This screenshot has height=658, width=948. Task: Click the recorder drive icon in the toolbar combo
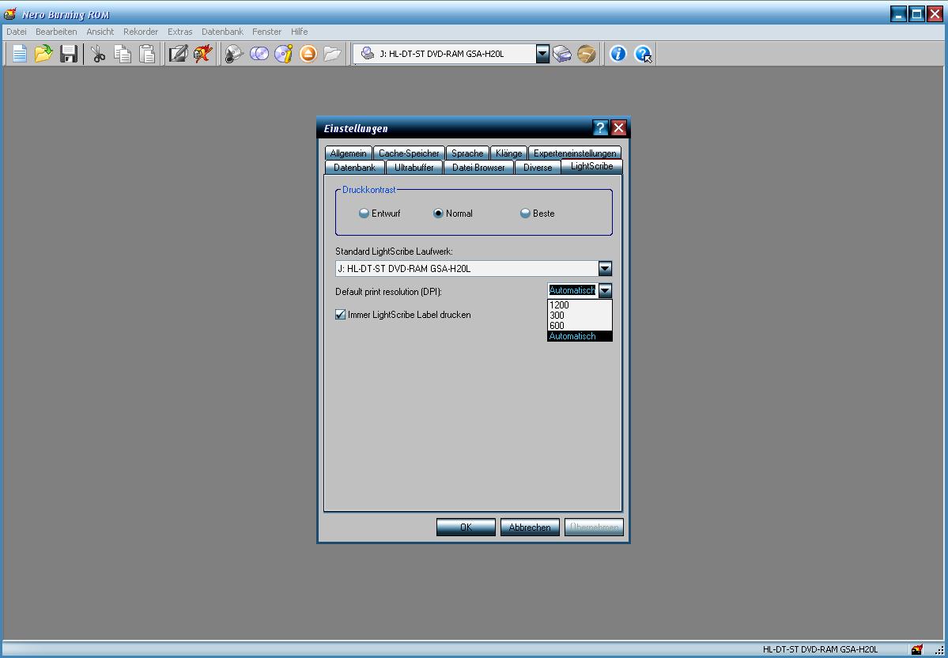pyautogui.click(x=367, y=54)
